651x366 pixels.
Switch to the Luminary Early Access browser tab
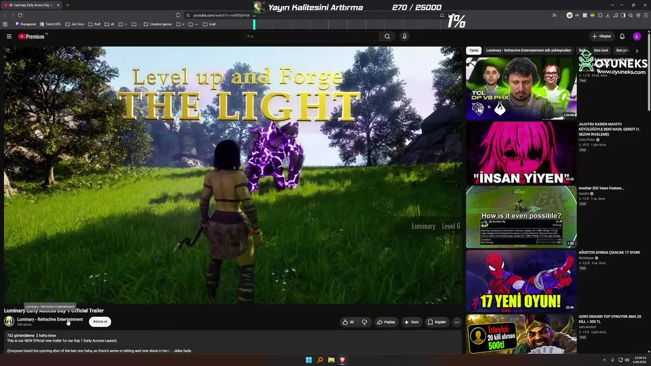tap(32, 5)
